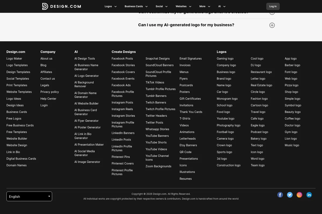This screenshot has width=322, height=214.
Task: Open Gaming logo link
Action: [225, 59]
